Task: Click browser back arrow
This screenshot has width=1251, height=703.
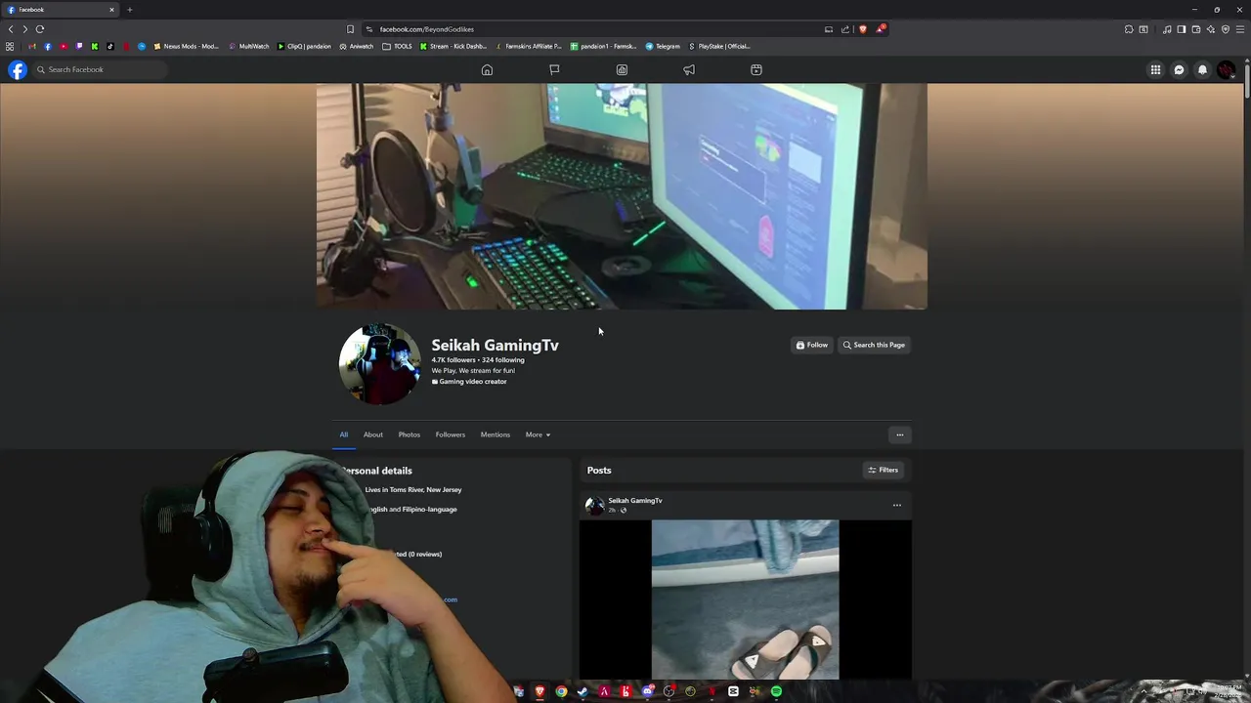Action: 11,29
